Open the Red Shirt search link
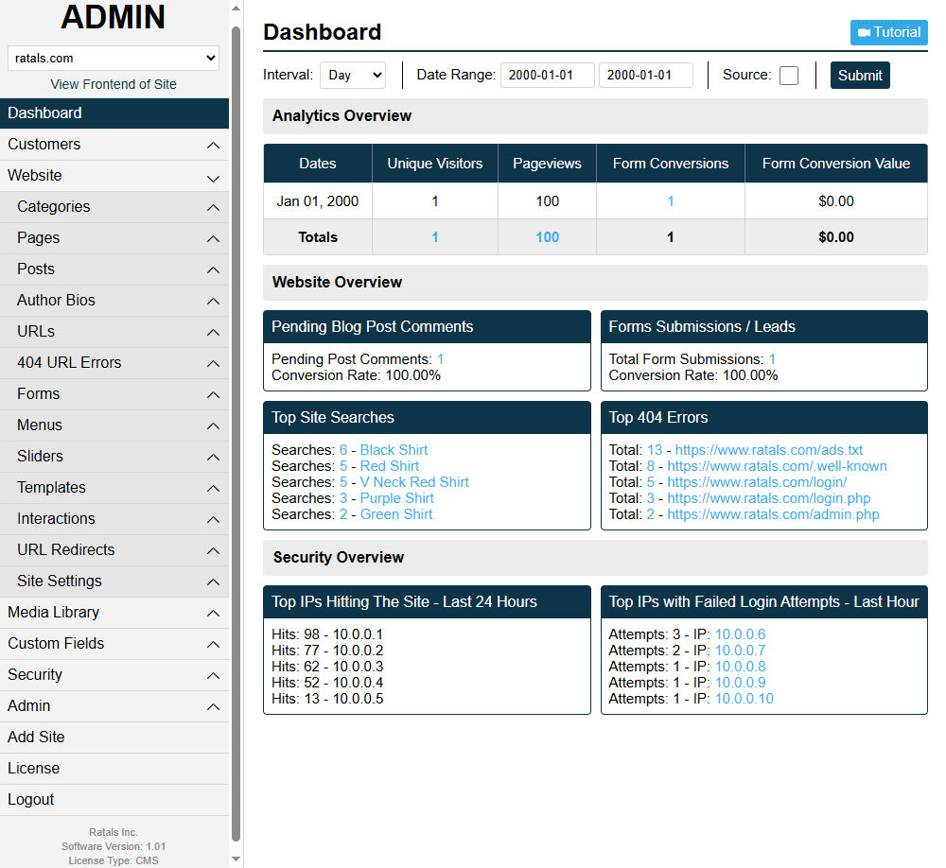The image size is (946, 868). tap(390, 466)
